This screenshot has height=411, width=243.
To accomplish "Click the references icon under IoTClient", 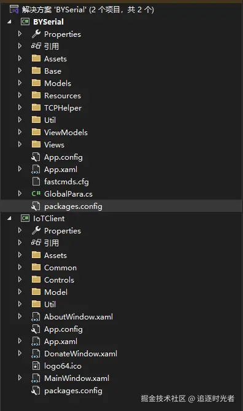I will [36, 243].
